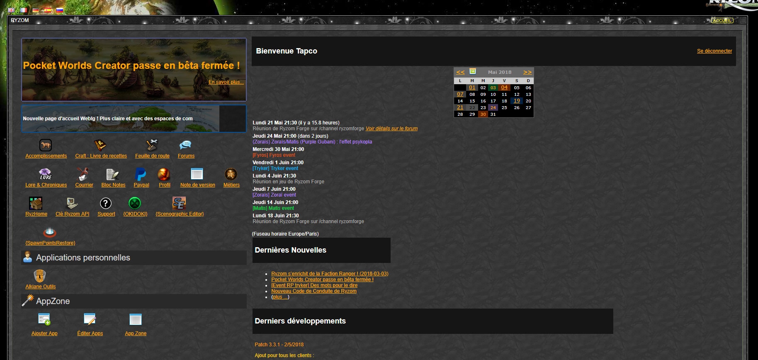Select day 04 in calendar
Viewport: 758px width, 360px height.
point(504,88)
